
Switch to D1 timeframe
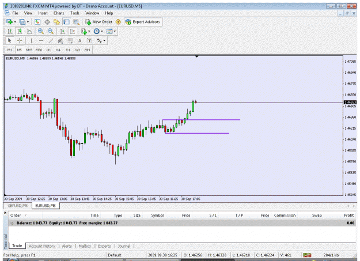pyautogui.click(x=68, y=50)
